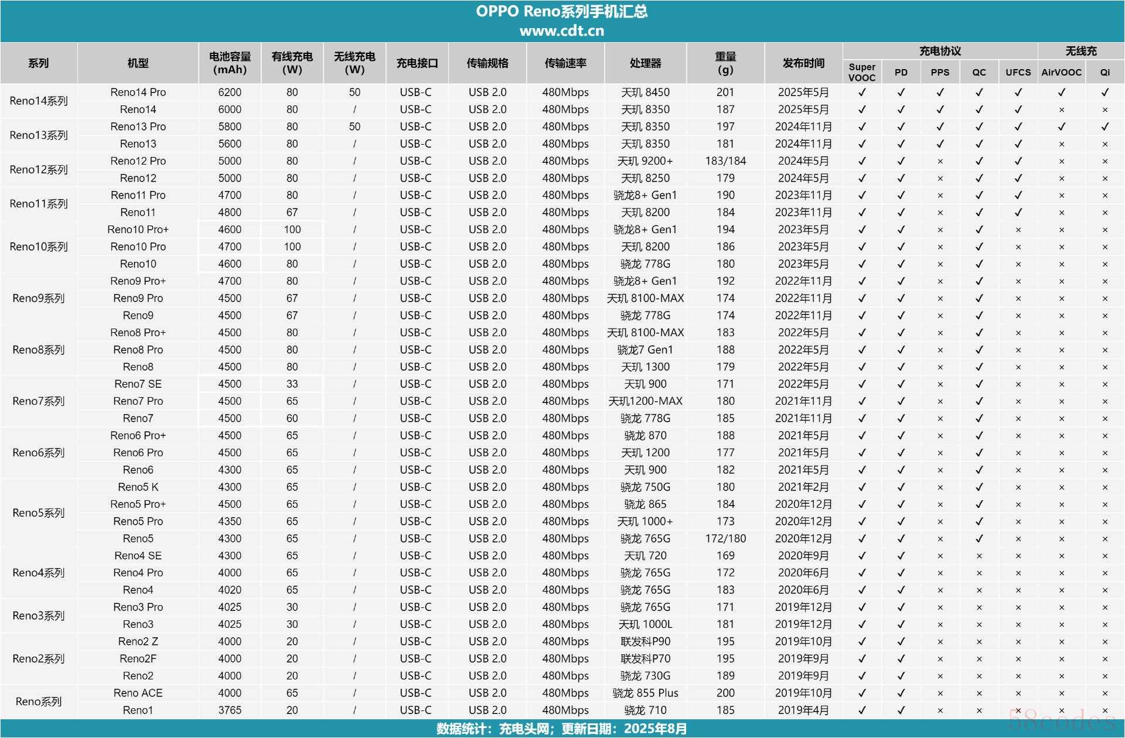Click the footer 数据统计 update text
This screenshot has width=1125, height=738.
tap(561, 729)
